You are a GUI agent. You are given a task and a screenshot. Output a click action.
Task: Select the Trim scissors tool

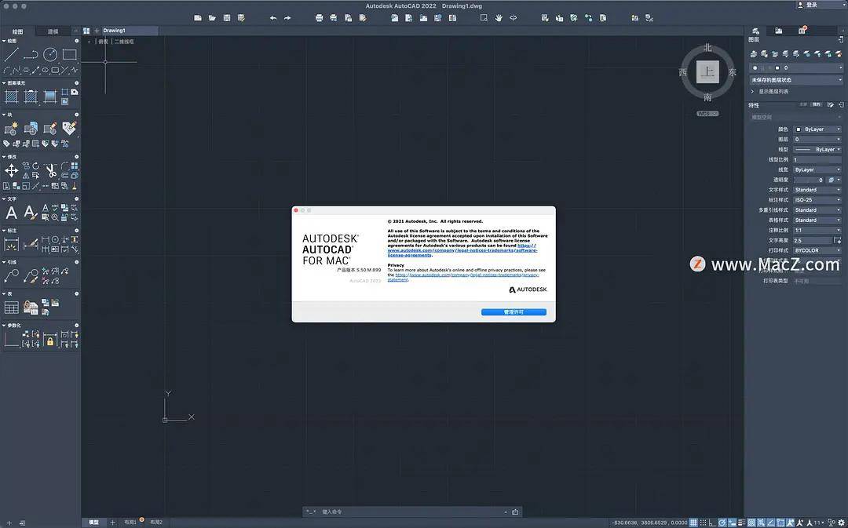[51, 171]
